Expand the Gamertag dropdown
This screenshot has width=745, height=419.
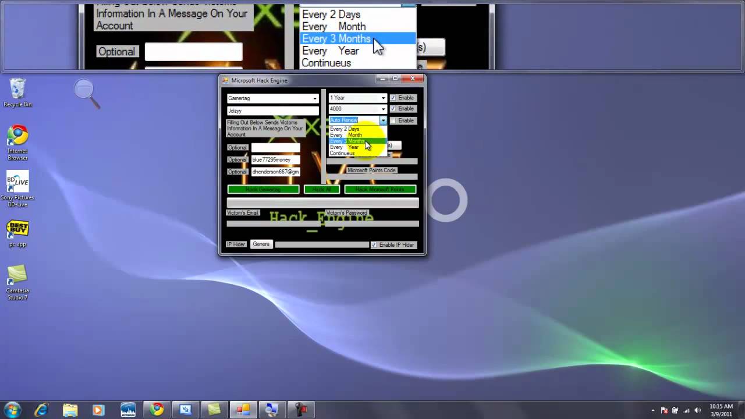pyautogui.click(x=315, y=98)
